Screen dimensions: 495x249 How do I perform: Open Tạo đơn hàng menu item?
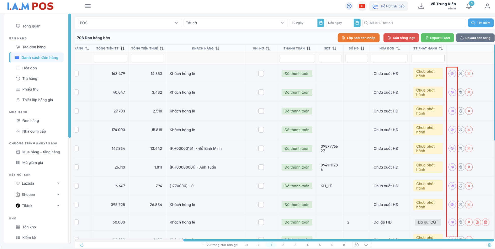point(34,47)
